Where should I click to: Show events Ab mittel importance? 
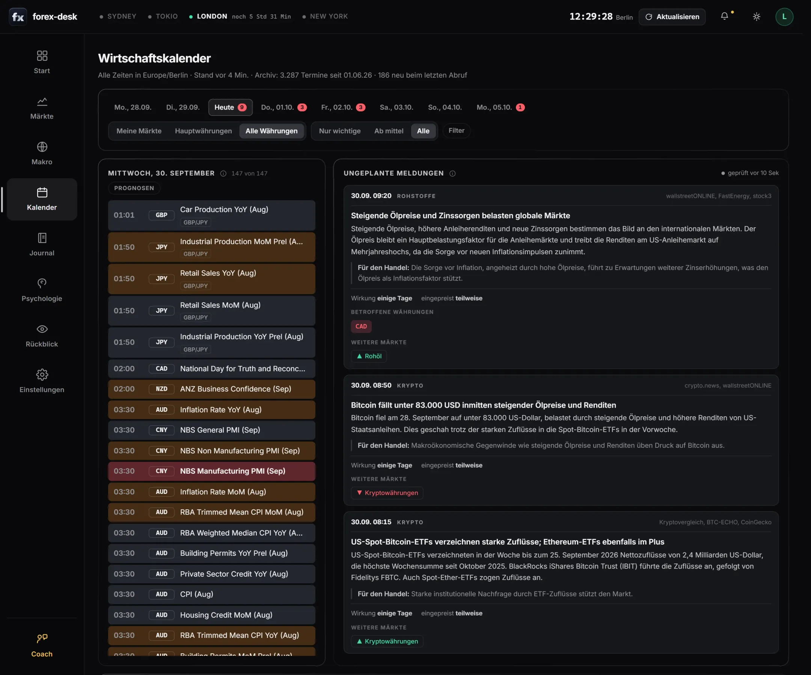[389, 131]
